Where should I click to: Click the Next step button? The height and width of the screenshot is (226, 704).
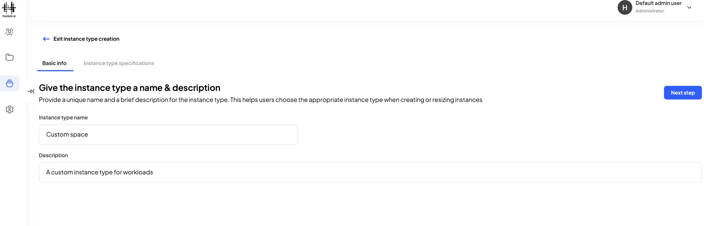[x=682, y=93]
